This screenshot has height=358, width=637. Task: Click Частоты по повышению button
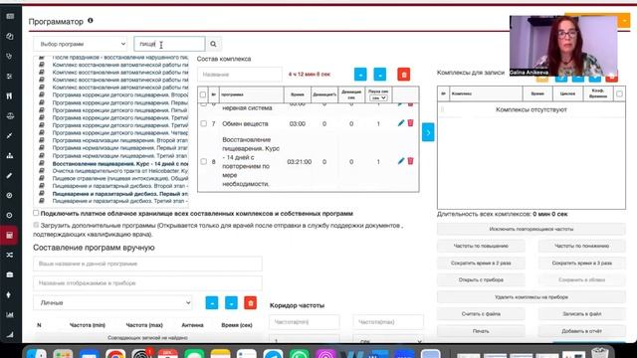coord(481,246)
